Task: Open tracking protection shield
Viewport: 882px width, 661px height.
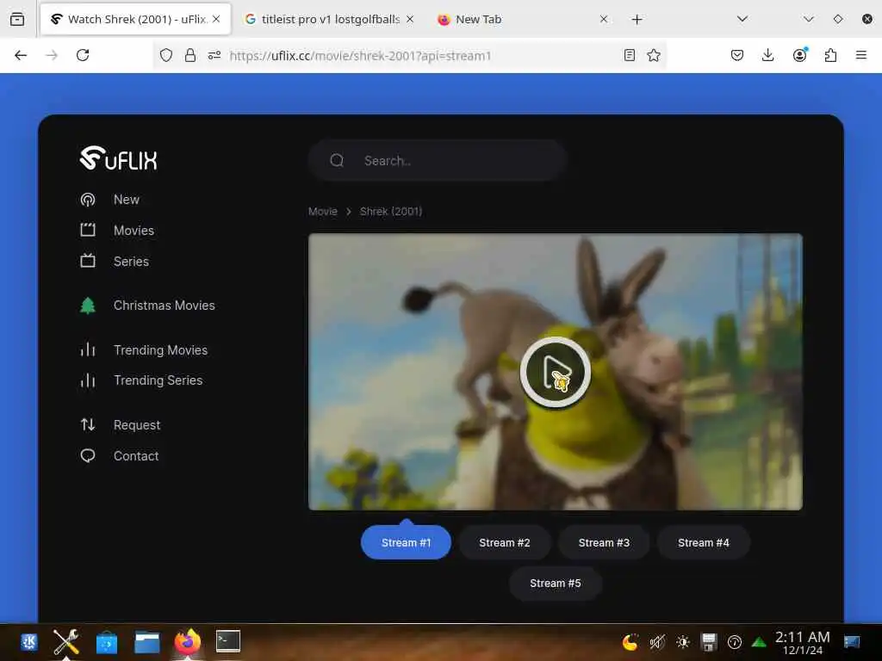Action: tap(166, 55)
